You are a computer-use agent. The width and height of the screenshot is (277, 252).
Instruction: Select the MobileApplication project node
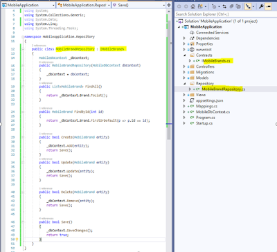(206, 27)
